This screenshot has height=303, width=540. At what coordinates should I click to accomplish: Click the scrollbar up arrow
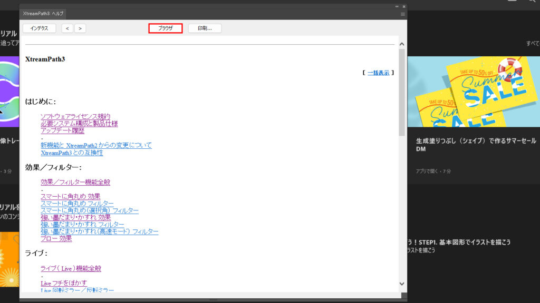click(x=402, y=44)
